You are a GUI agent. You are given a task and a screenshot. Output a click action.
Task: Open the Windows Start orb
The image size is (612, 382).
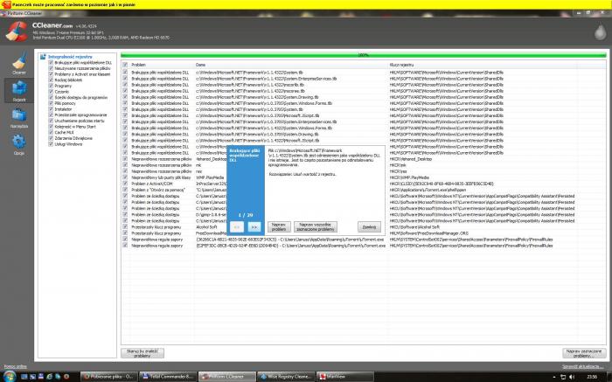(x=10, y=376)
